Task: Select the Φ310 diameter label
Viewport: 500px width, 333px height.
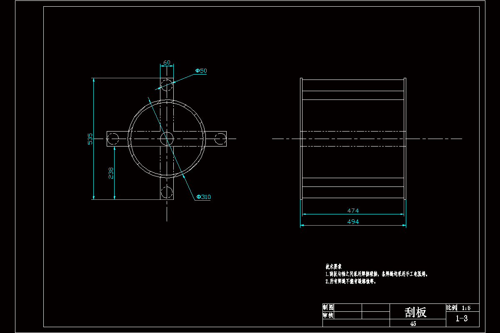Action: point(203,197)
